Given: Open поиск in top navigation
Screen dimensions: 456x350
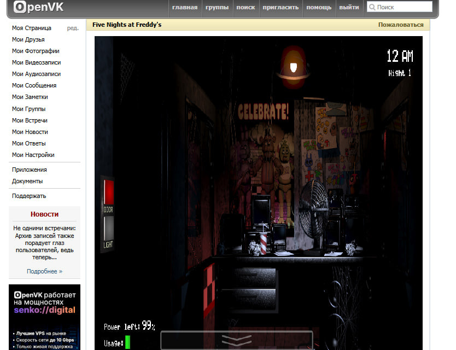Looking at the screenshot, I should click(x=245, y=7).
